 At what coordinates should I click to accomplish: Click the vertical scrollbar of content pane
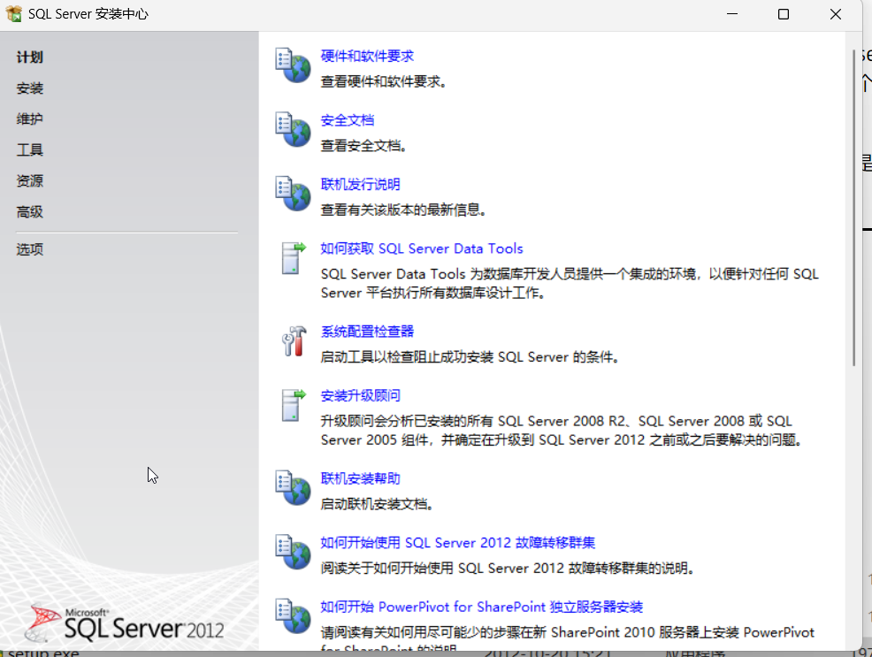click(853, 208)
